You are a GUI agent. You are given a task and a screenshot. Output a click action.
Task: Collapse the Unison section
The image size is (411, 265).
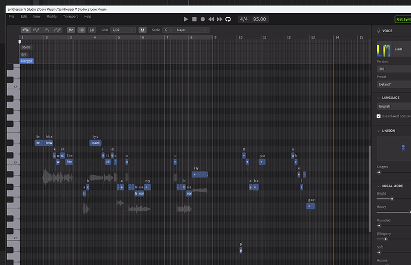click(378, 131)
